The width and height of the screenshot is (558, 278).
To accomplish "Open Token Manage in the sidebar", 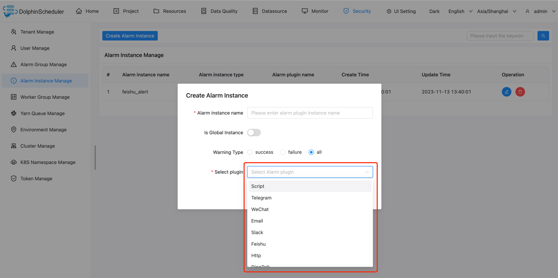I will click(x=36, y=179).
